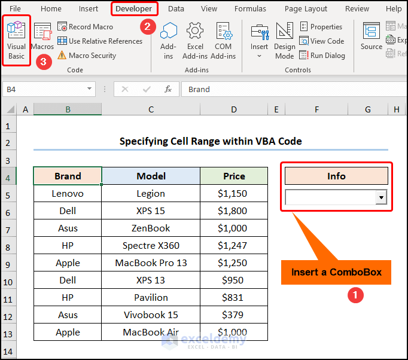Select the Model header cell
The width and height of the screenshot is (408, 360).
tap(151, 176)
